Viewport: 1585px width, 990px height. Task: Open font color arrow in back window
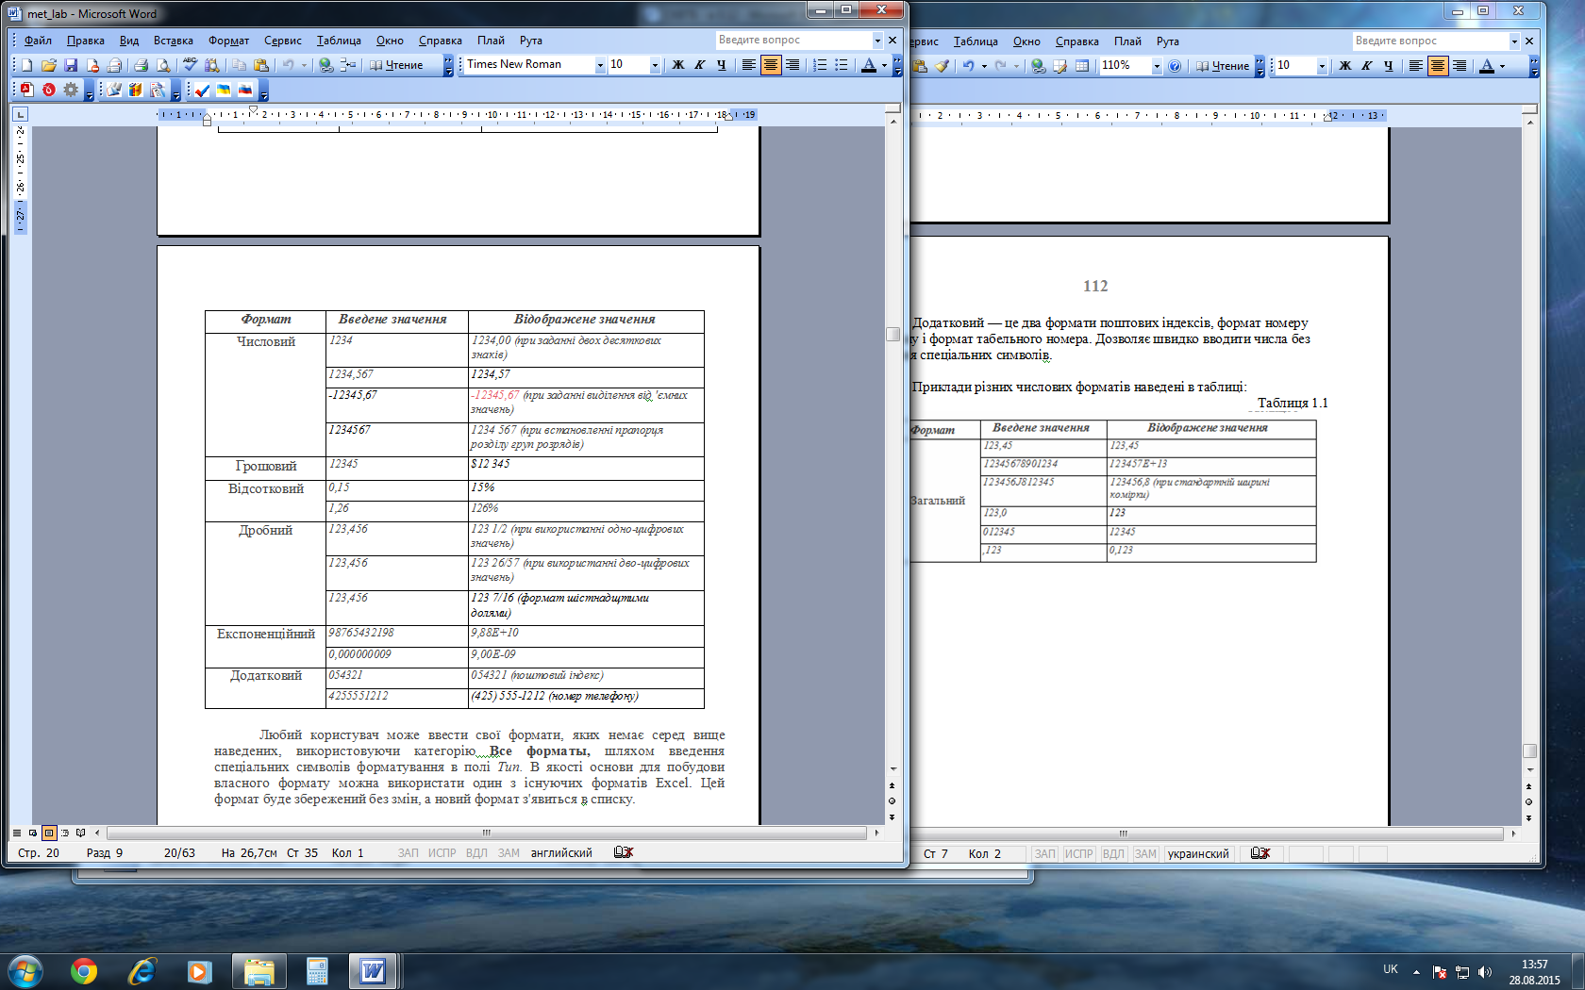click(1502, 66)
